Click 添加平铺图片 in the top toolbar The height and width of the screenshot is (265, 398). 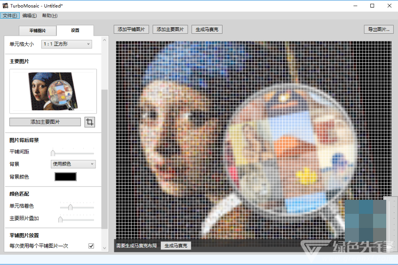131,29
